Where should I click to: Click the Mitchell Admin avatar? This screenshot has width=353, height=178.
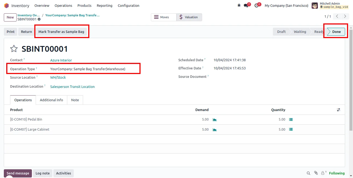(315, 5)
